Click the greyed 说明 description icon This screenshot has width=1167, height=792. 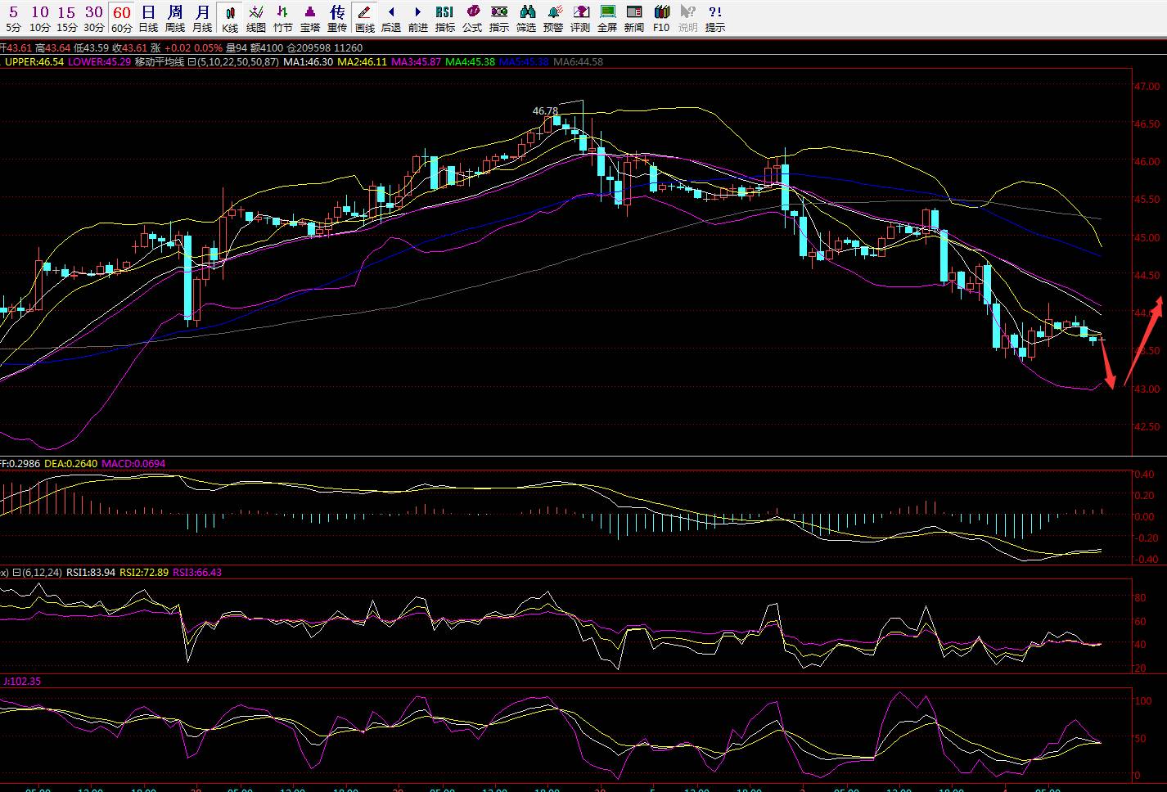(x=688, y=18)
